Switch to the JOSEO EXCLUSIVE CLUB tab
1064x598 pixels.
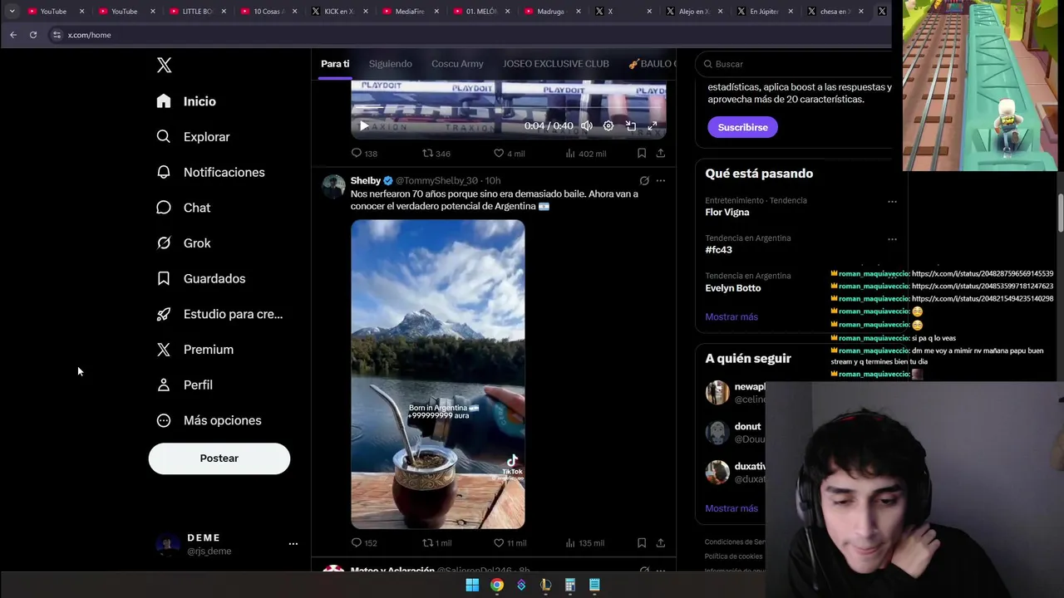tap(556, 64)
